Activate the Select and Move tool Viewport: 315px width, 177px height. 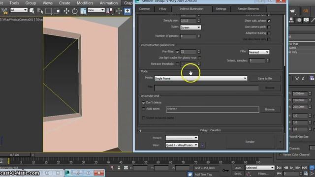66,11
